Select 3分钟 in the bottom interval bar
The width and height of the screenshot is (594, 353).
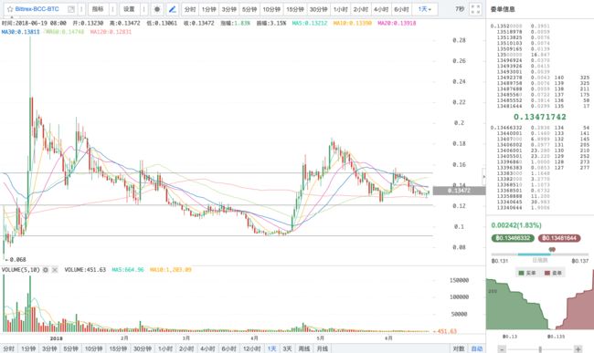(x=49, y=348)
